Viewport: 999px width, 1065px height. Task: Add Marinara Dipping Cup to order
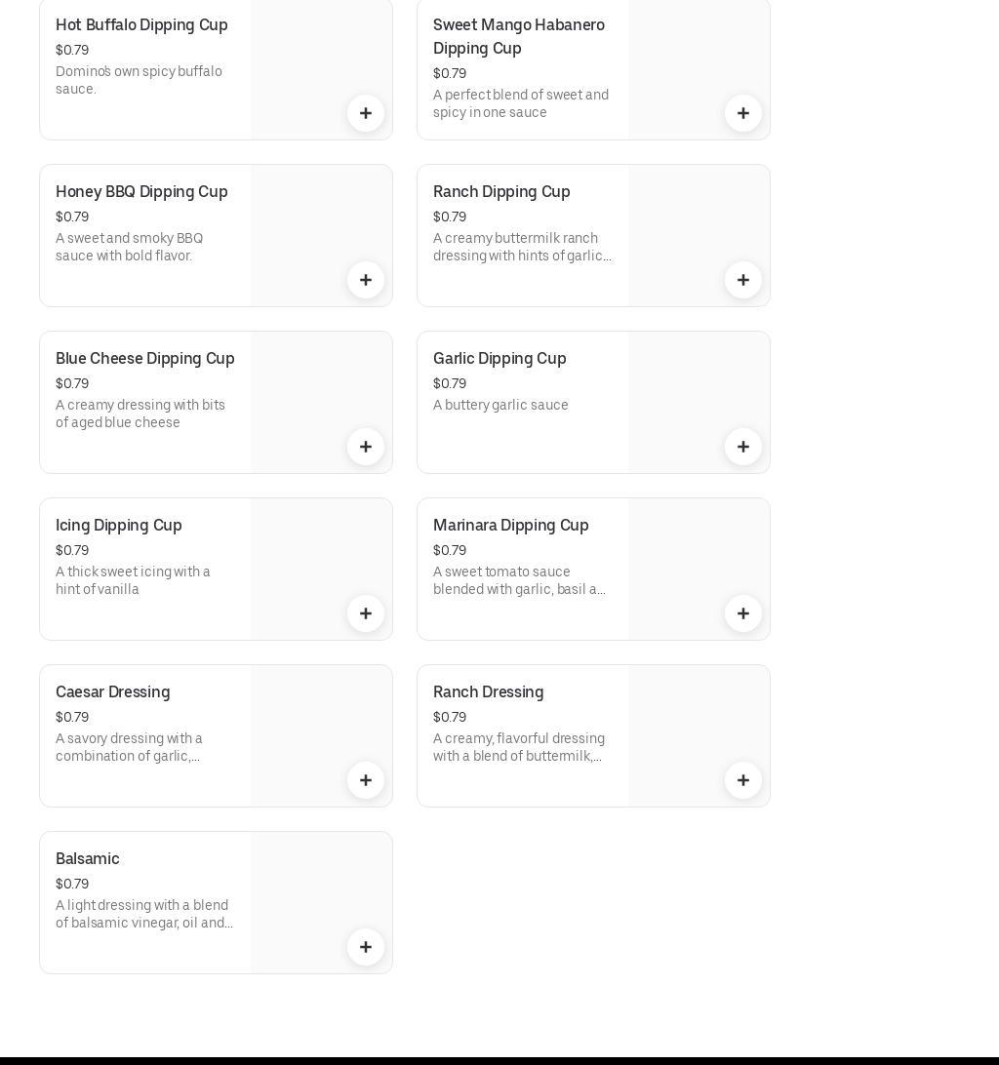[743, 613]
